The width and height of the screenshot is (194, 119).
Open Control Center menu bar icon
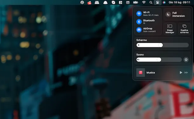(x=157, y=2)
